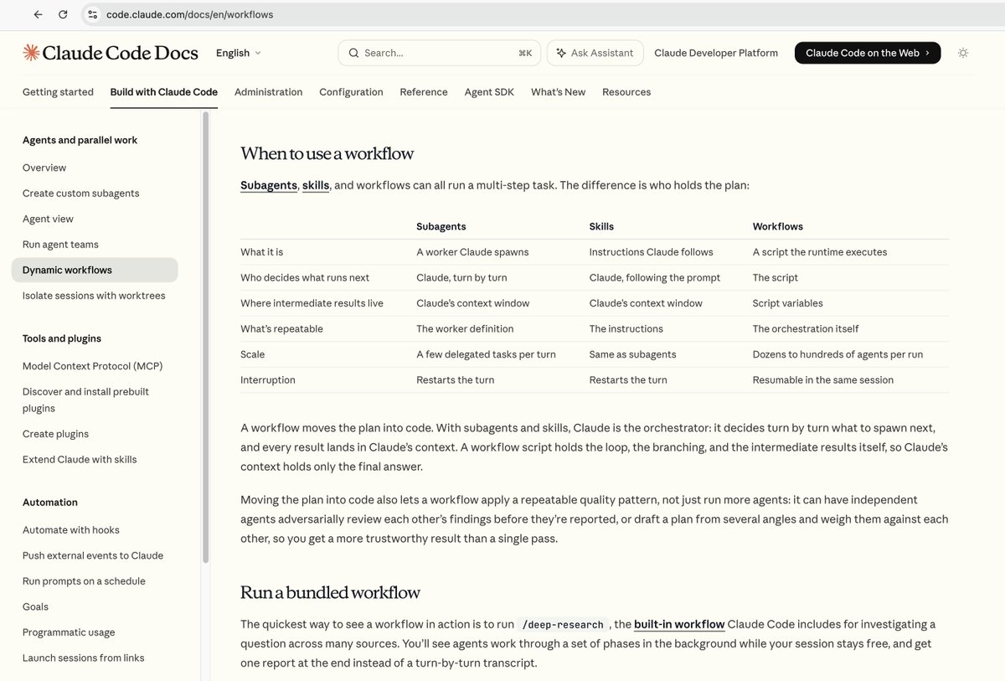The height and width of the screenshot is (681, 1005).
Task: Click 'Dozens to hundreds of agents per run'
Action: tap(837, 354)
